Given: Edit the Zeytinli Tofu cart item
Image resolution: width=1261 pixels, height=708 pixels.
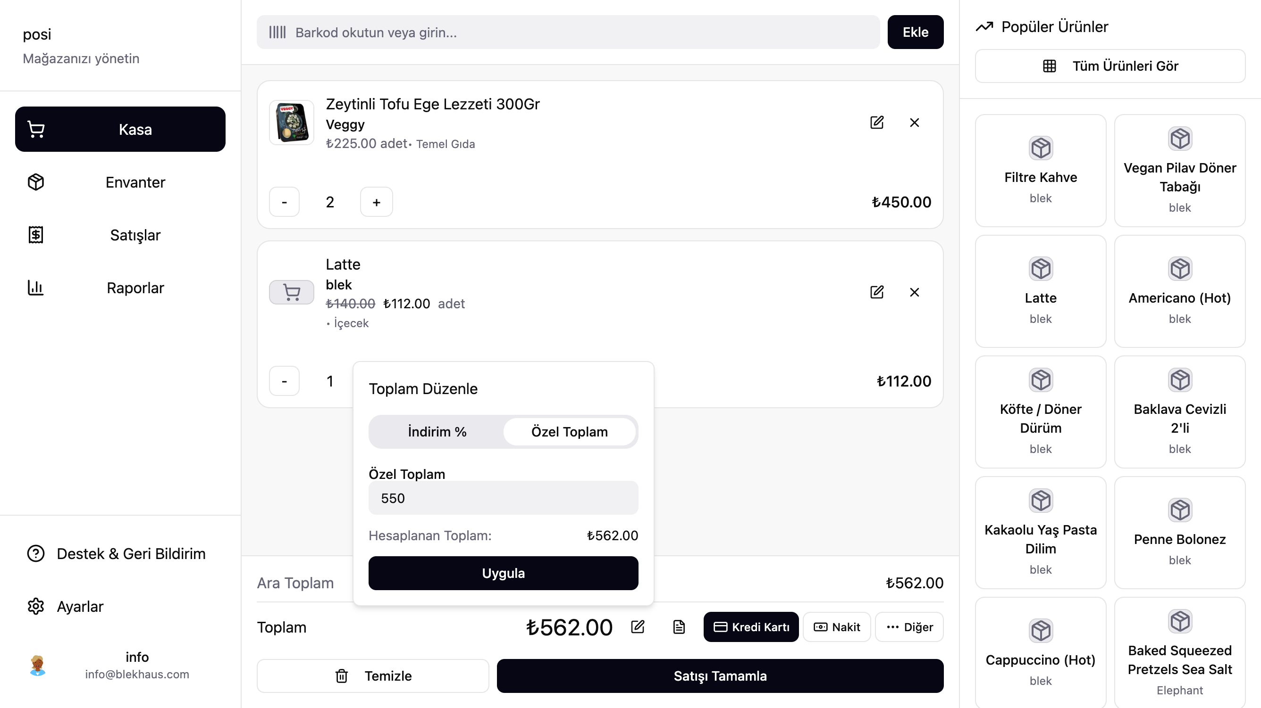Looking at the screenshot, I should (x=877, y=122).
